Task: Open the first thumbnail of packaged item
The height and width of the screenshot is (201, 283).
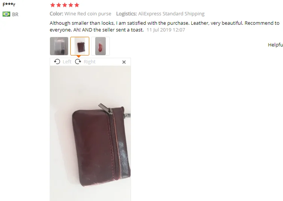Action: tap(59, 46)
